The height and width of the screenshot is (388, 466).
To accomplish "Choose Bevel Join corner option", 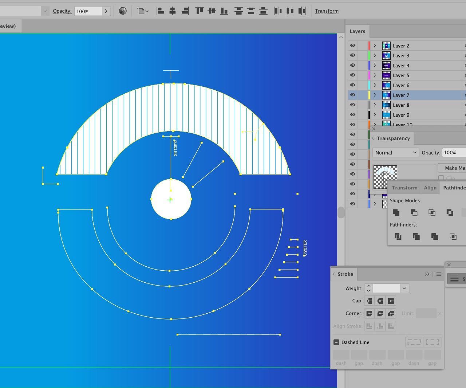I will 391,313.
